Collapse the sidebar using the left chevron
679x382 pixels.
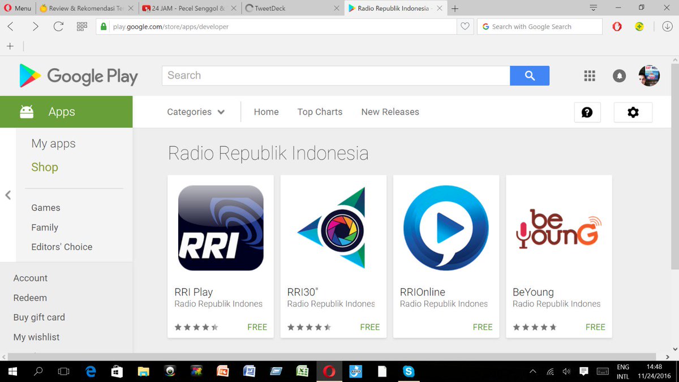[8, 195]
